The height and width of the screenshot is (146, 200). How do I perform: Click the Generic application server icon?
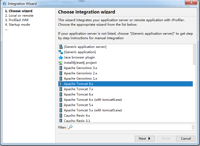click(x=61, y=47)
